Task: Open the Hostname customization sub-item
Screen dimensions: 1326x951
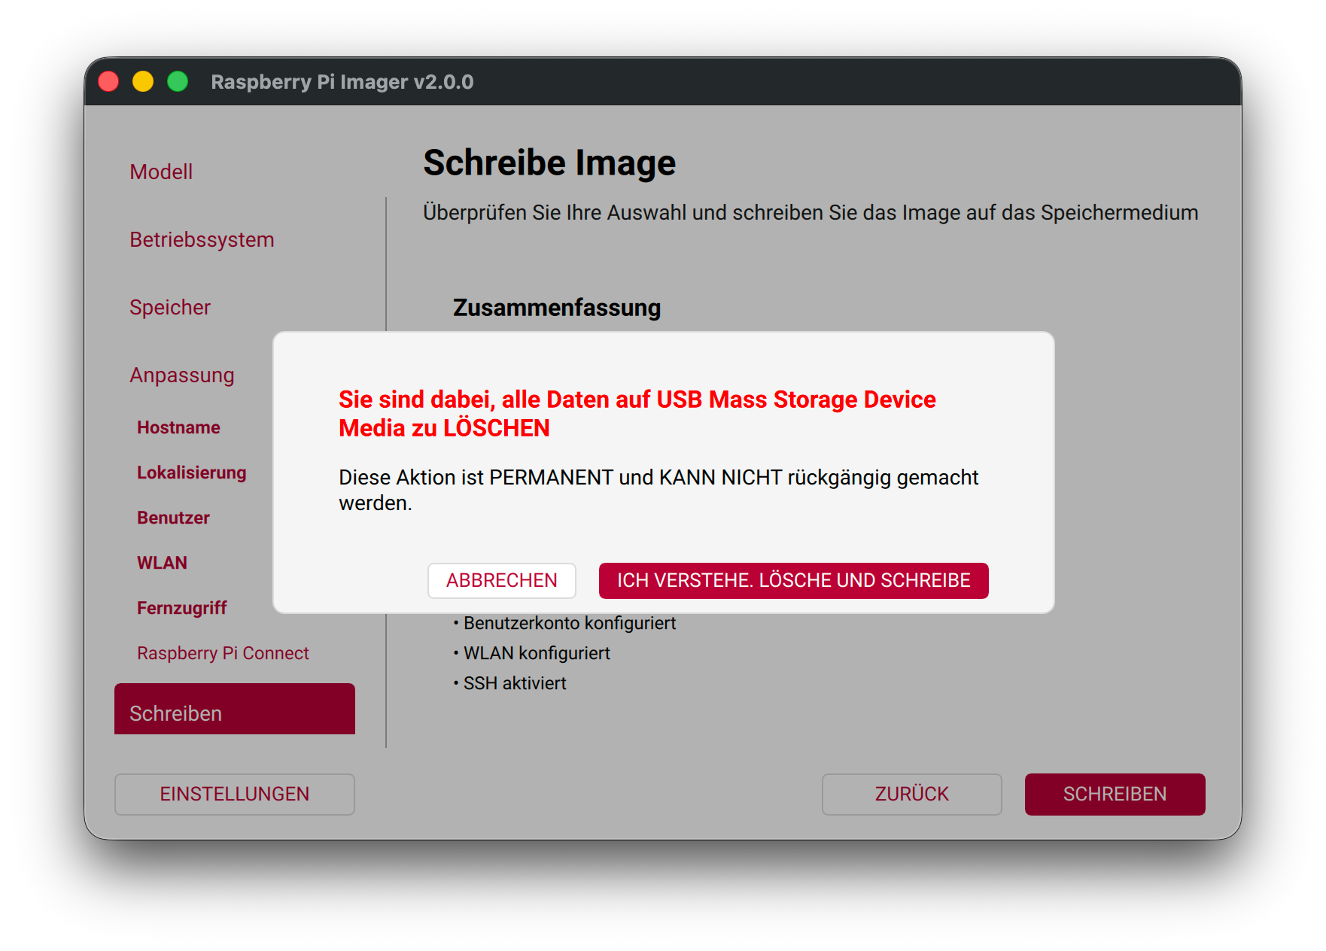Action: click(178, 427)
